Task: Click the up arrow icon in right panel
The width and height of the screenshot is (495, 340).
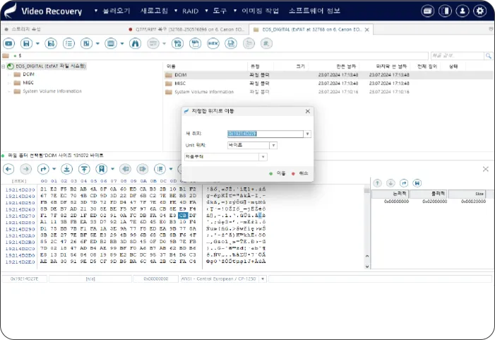Action: click(x=377, y=182)
